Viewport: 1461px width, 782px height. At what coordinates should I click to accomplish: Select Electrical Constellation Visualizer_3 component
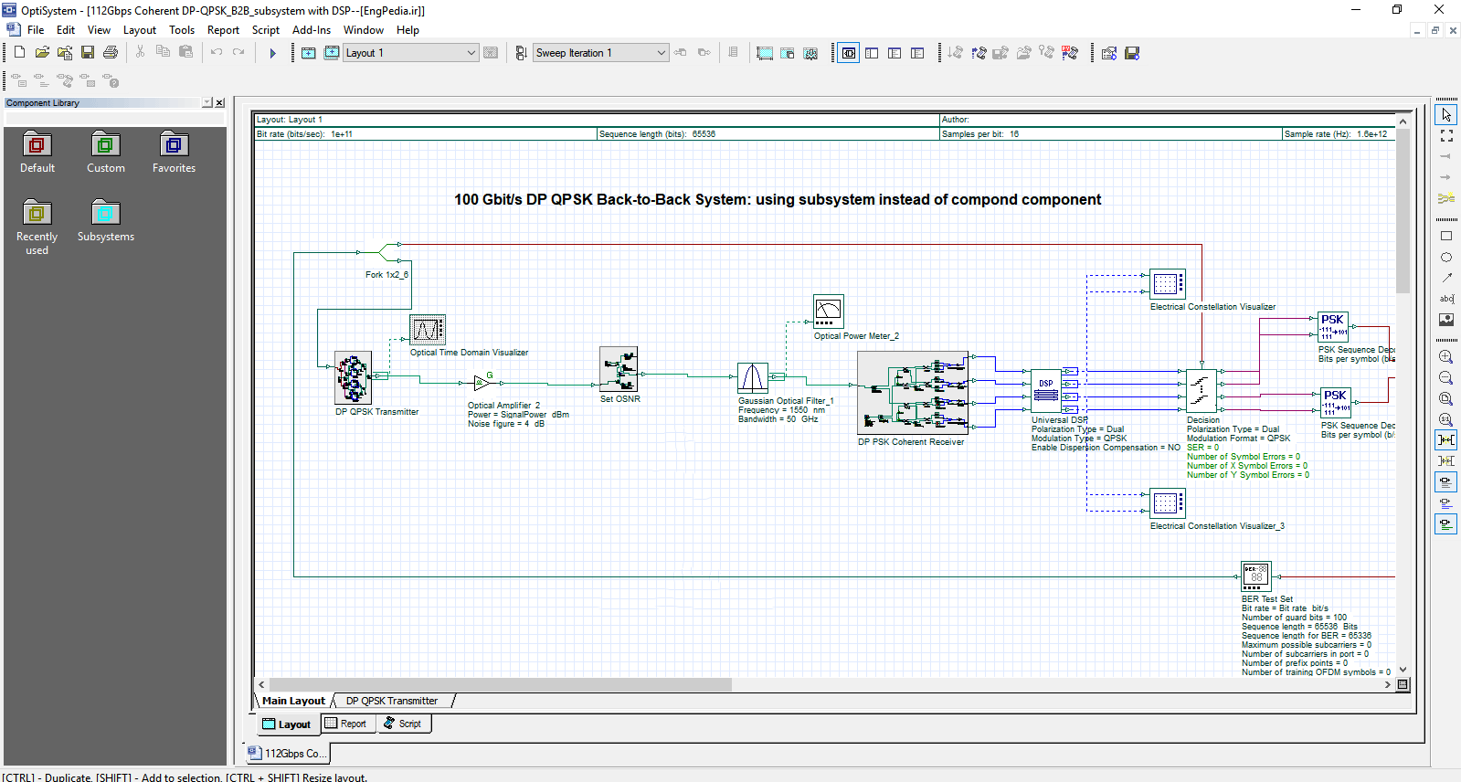(1168, 503)
